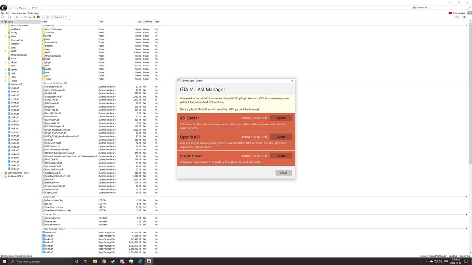This screenshot has width=472, height=265.
Task: Click the update archive icon in file list
Action: 43,69
